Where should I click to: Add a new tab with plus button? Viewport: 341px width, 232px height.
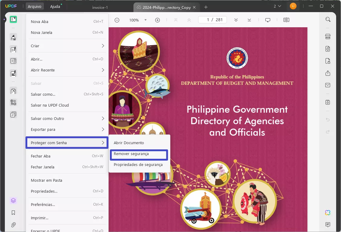[x=206, y=7]
